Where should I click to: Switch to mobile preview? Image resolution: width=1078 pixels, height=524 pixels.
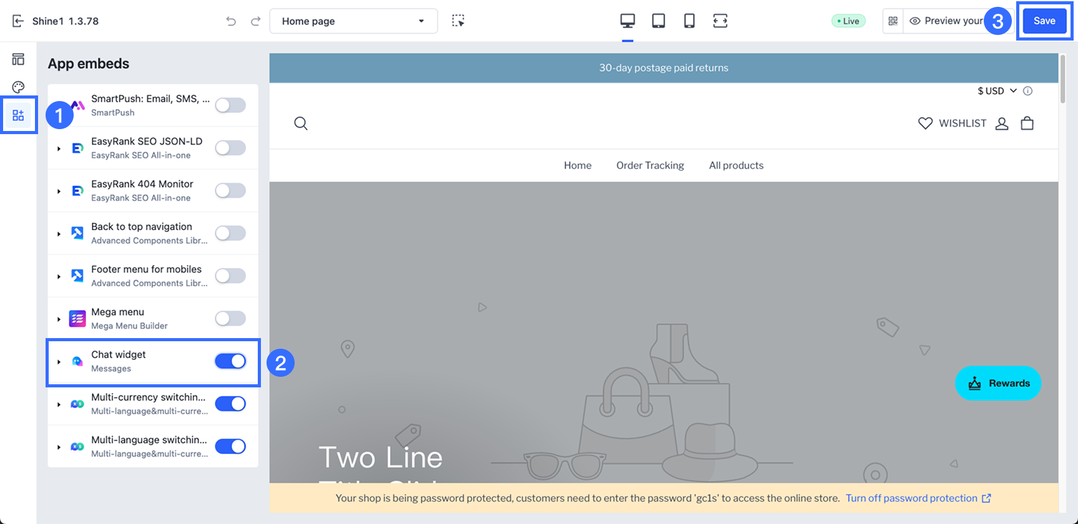pyautogui.click(x=689, y=21)
